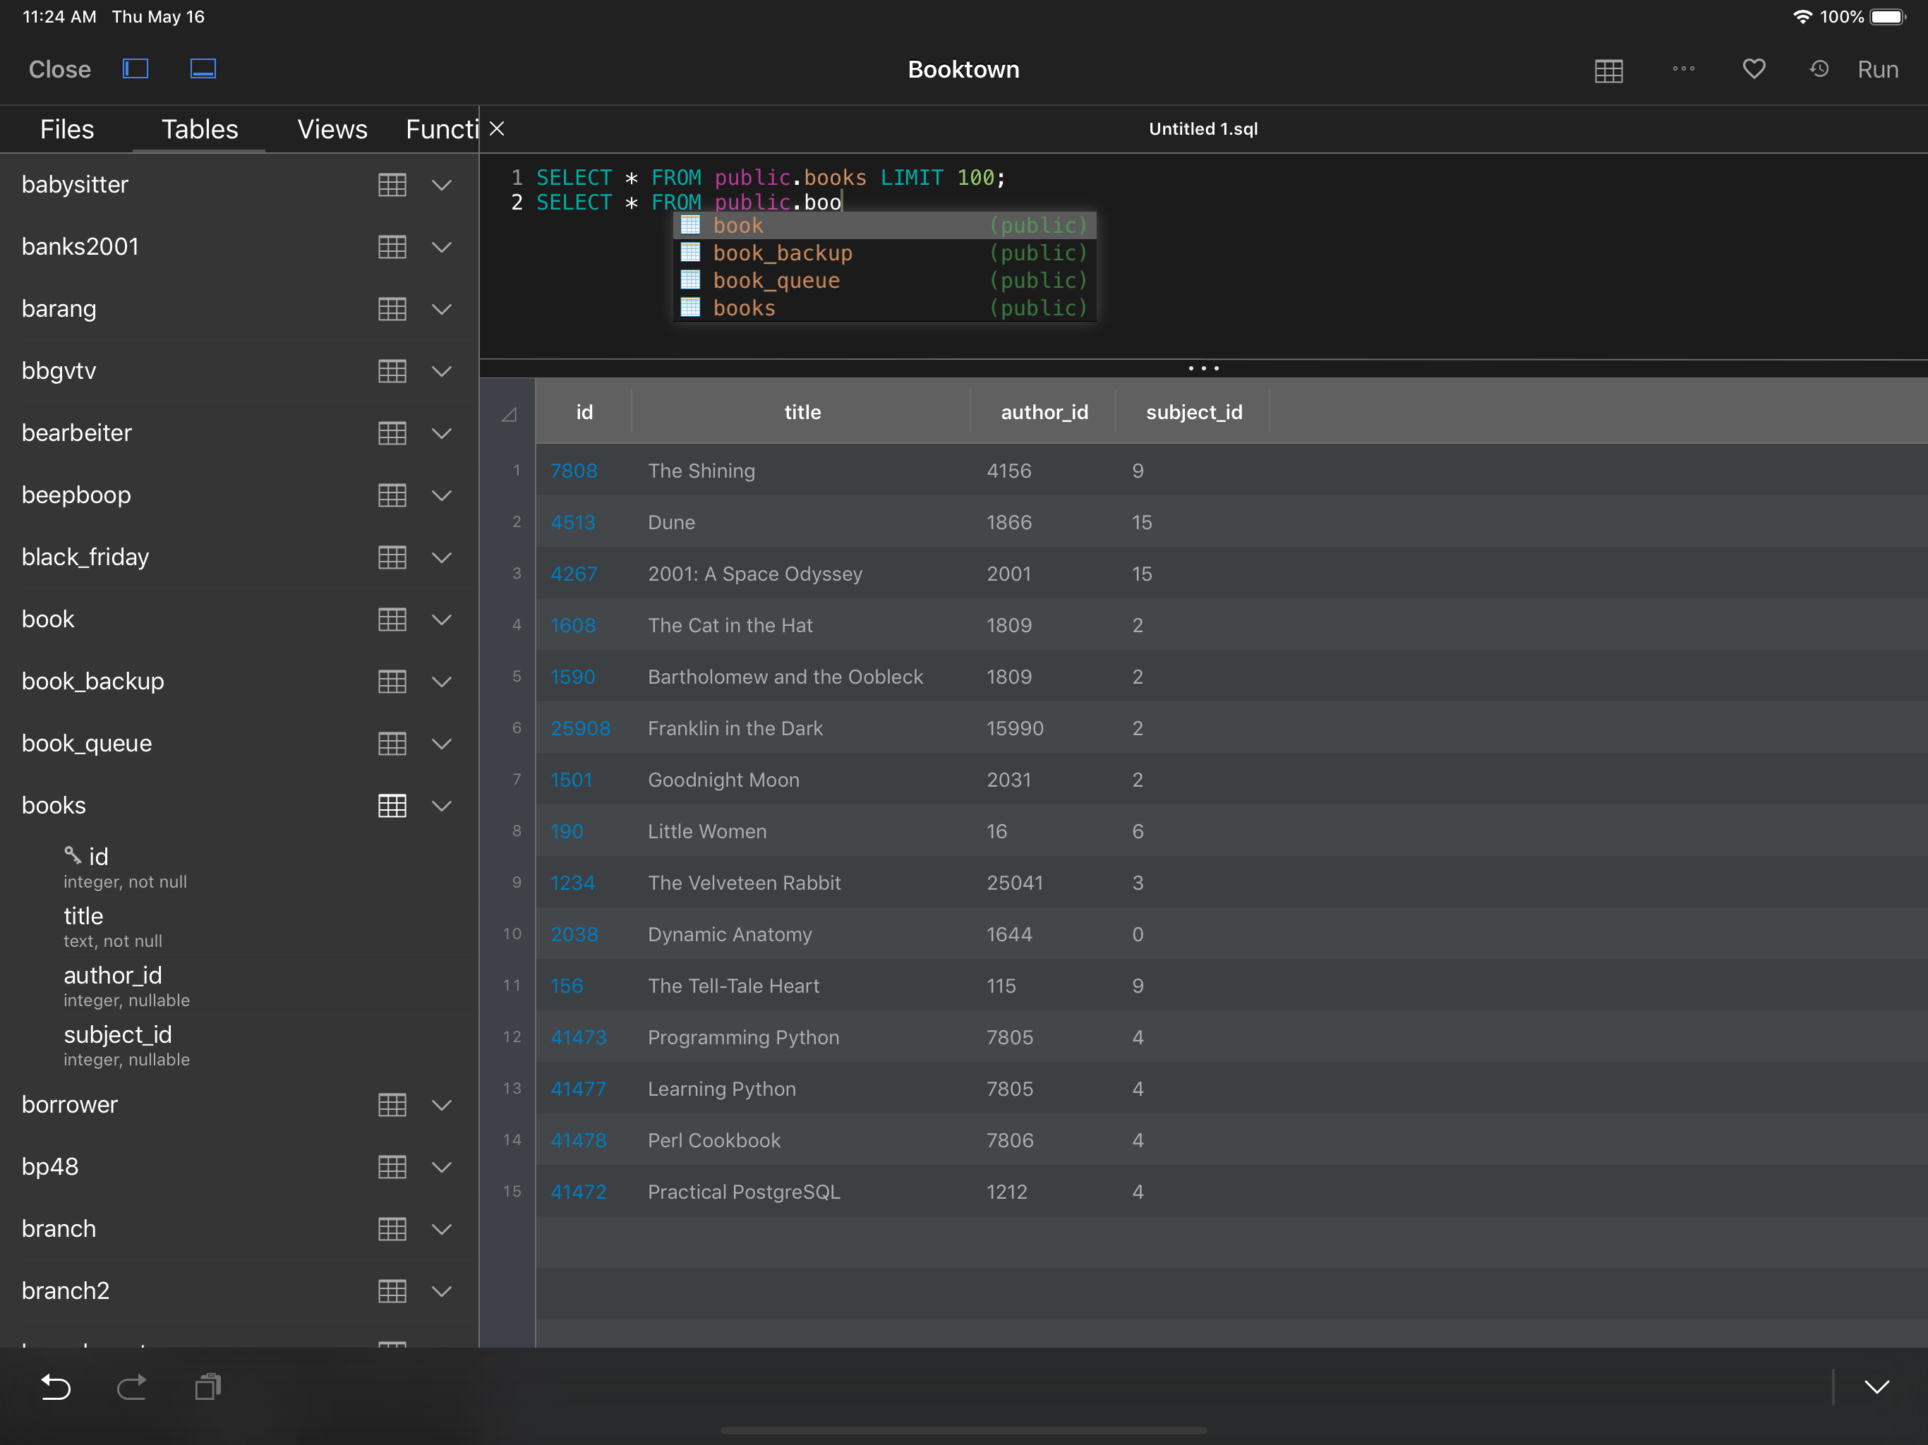Viewport: 1928px width, 1445px height.
Task: Open the grid view icon in top bar
Action: 1608,71
